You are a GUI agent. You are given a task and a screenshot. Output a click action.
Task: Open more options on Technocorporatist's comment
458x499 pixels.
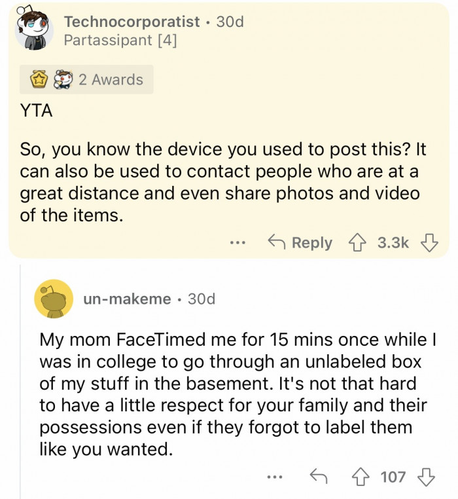(x=238, y=243)
